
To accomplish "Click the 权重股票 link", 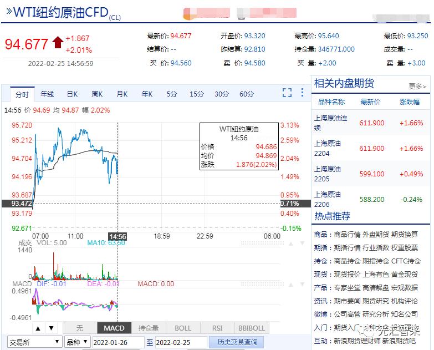I will [x=405, y=248].
